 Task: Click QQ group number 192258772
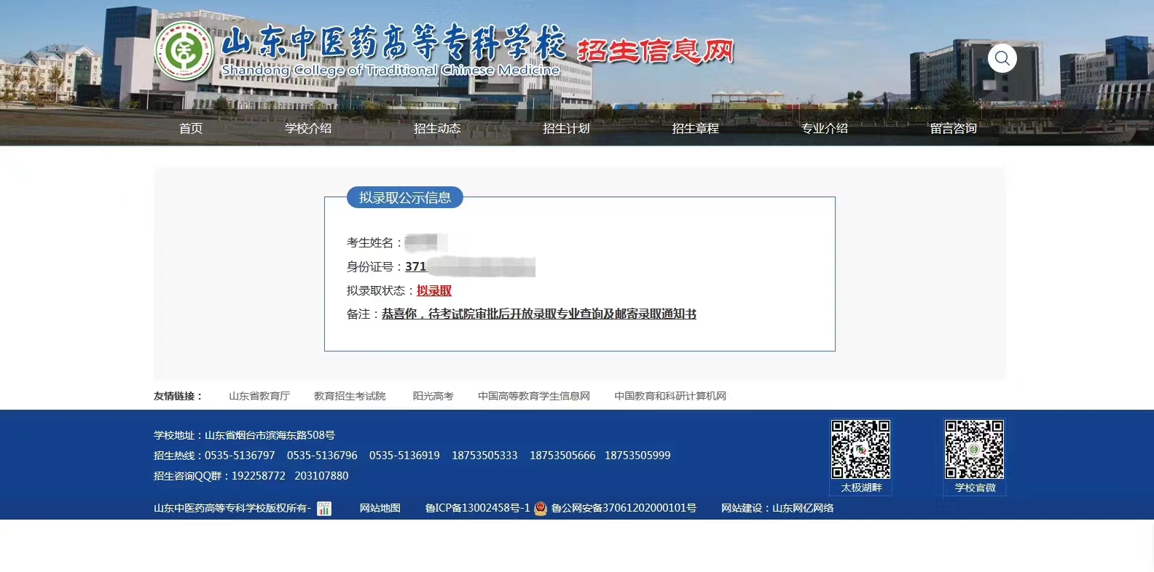click(x=259, y=476)
